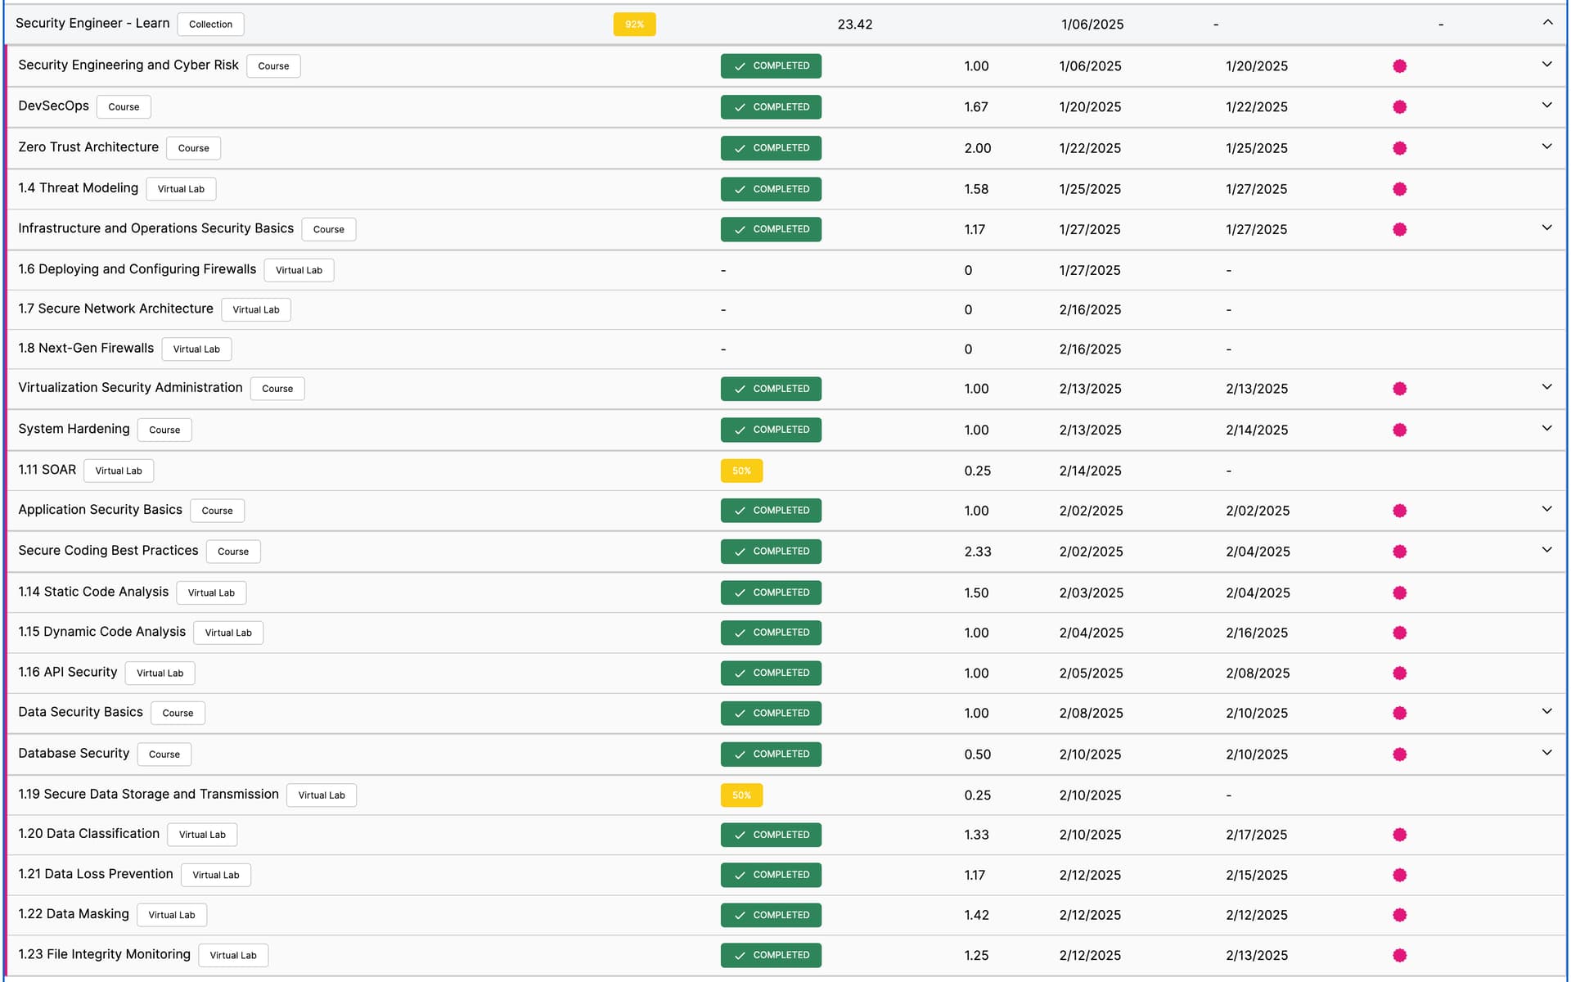Viewport: 1571px width, 982px height.
Task: Click the Virtual Lab tag for 1.8 Next-Gen Firewalls
Action: pos(196,349)
